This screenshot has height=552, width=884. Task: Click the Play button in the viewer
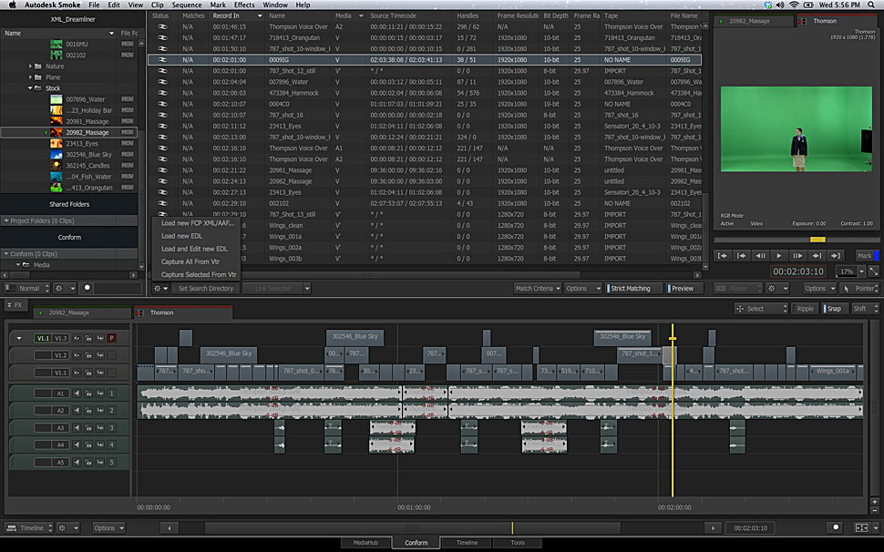(779, 256)
